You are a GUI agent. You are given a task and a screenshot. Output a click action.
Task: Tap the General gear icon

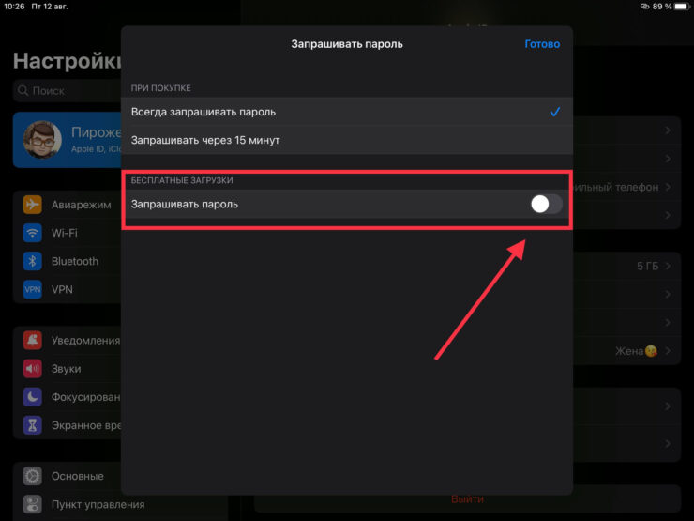33,476
